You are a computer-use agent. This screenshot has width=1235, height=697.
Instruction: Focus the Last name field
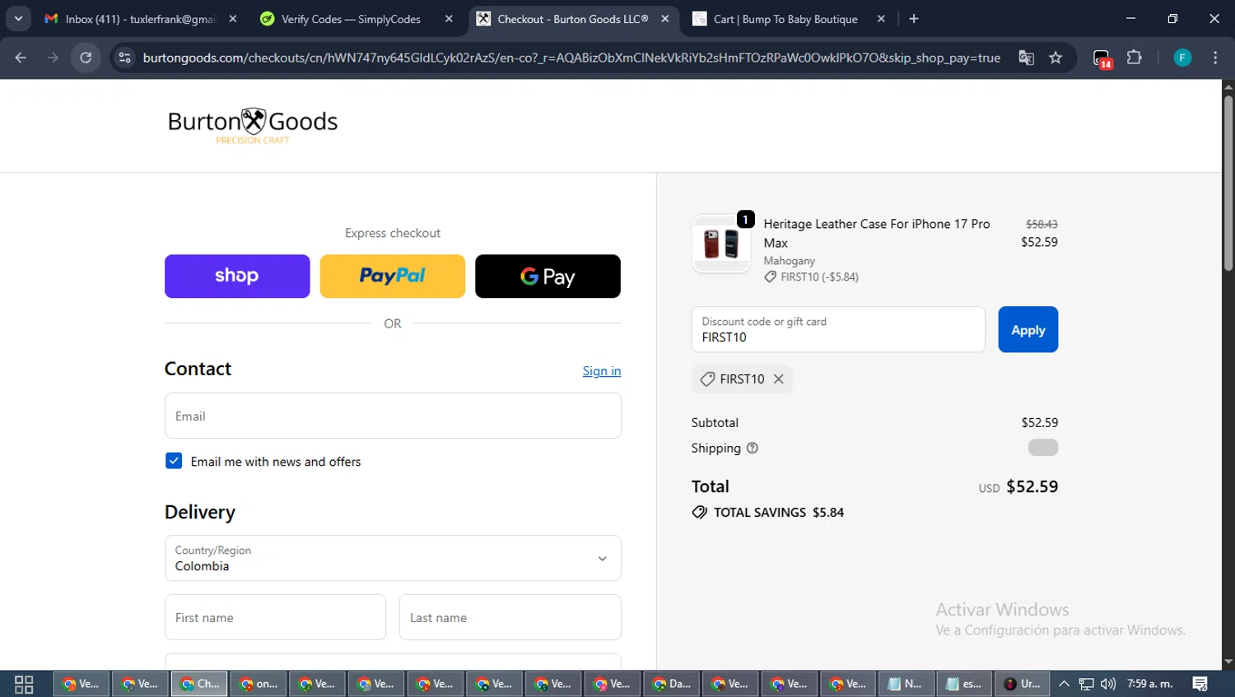click(510, 617)
